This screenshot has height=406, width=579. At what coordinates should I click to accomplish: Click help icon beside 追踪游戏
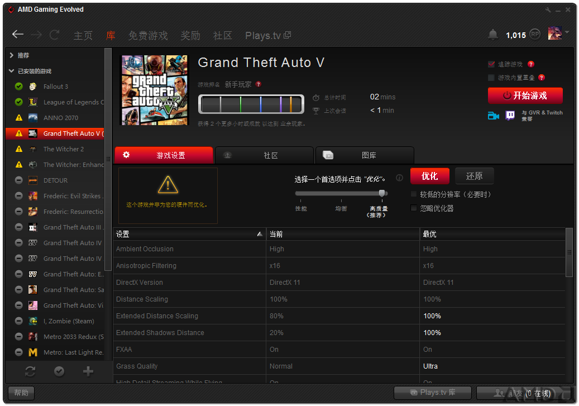coord(531,64)
